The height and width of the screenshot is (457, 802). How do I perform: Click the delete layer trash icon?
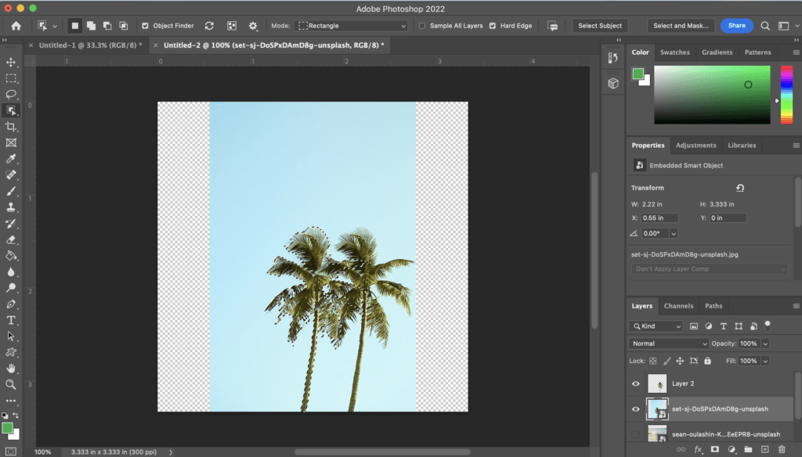[x=782, y=449]
